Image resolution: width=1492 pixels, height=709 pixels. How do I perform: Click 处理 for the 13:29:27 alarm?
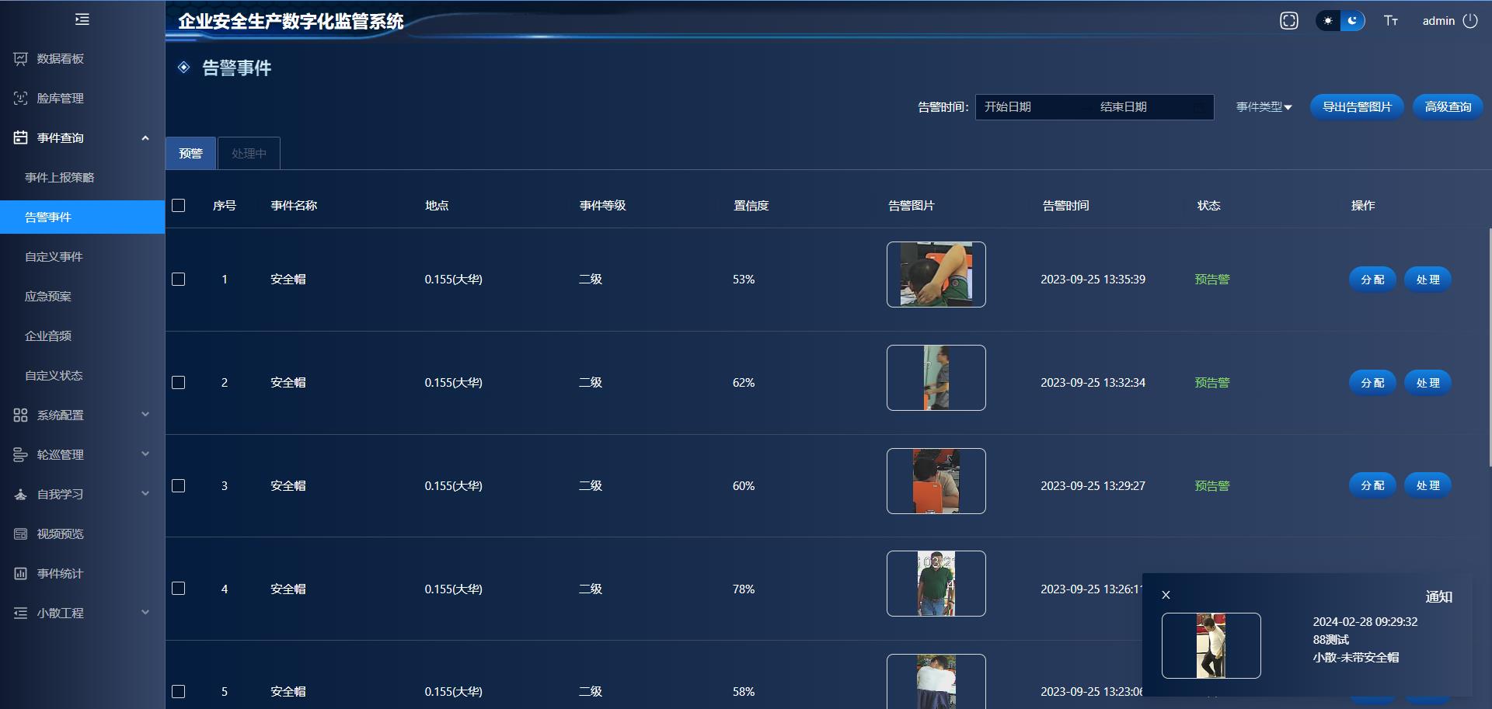click(1428, 485)
